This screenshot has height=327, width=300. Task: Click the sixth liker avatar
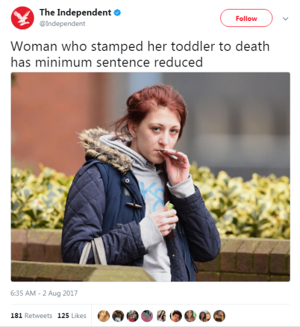176,316
